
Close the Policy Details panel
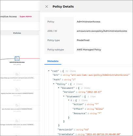point(47,7)
